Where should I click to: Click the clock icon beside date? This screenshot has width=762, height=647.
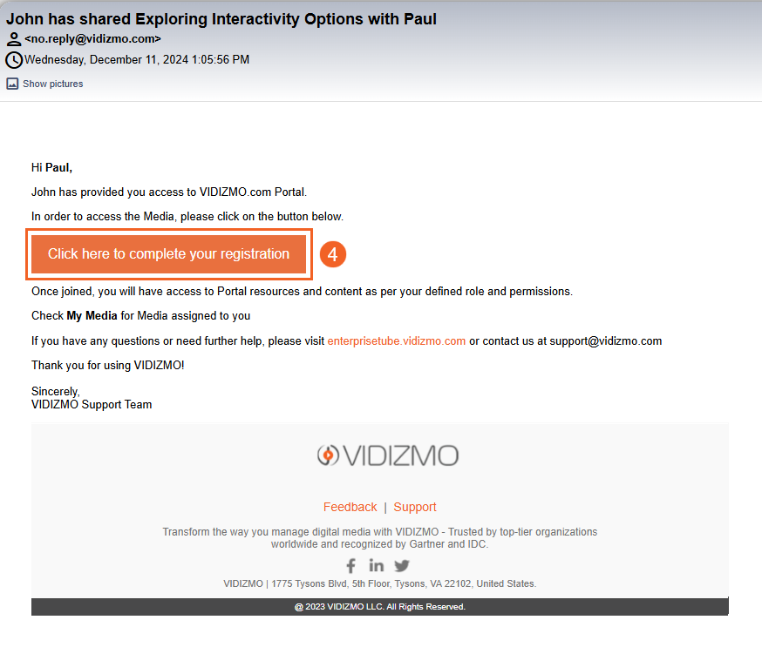(14, 60)
